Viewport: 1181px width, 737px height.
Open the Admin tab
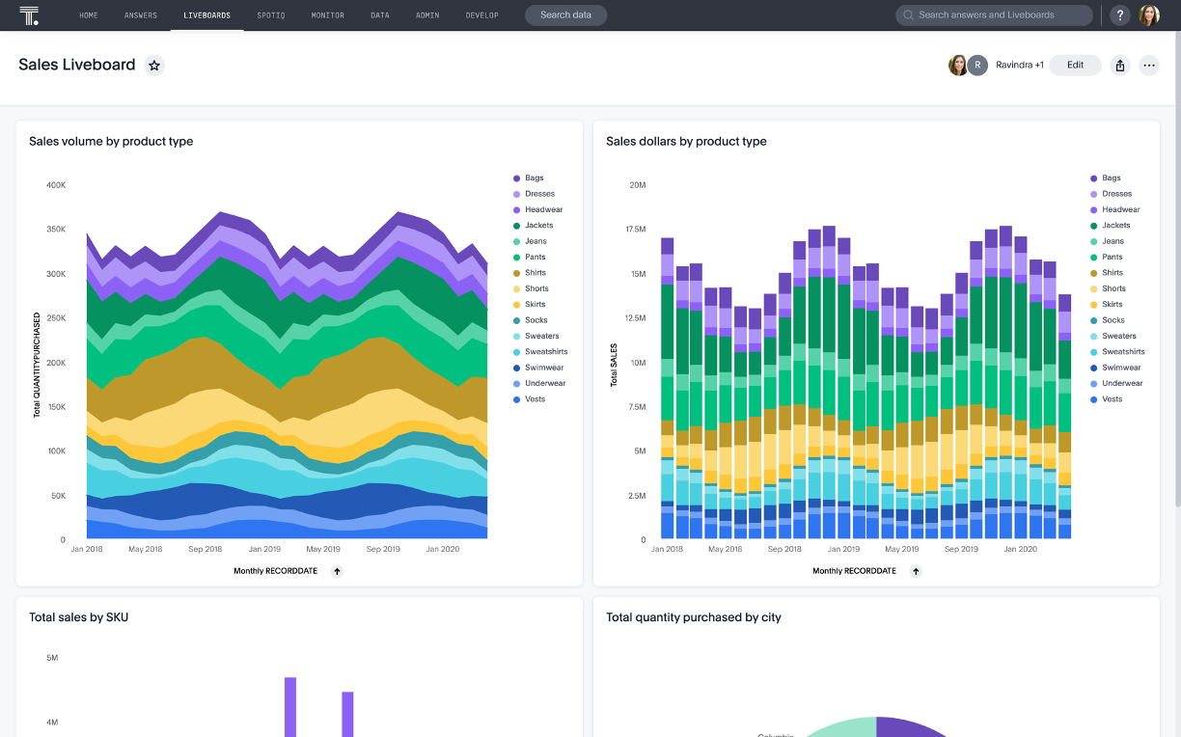[427, 15]
